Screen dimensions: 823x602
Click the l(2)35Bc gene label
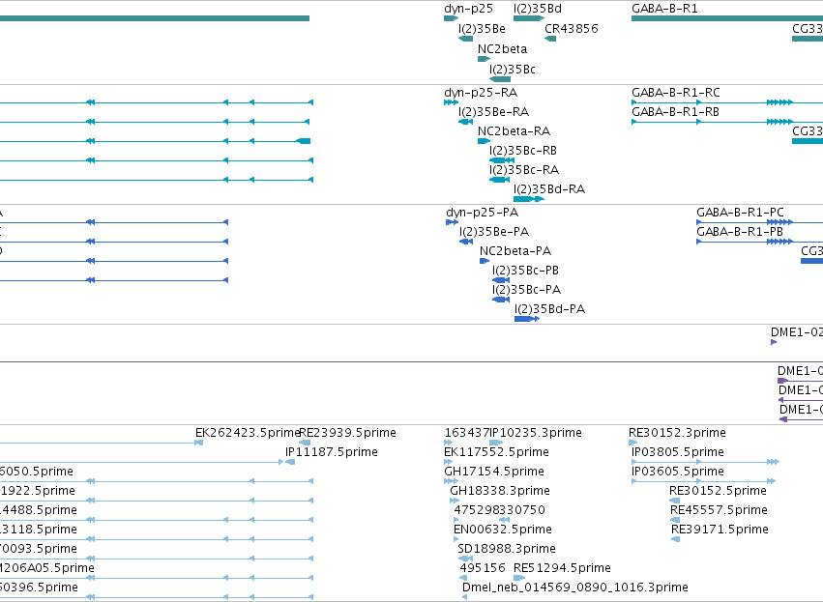point(513,70)
